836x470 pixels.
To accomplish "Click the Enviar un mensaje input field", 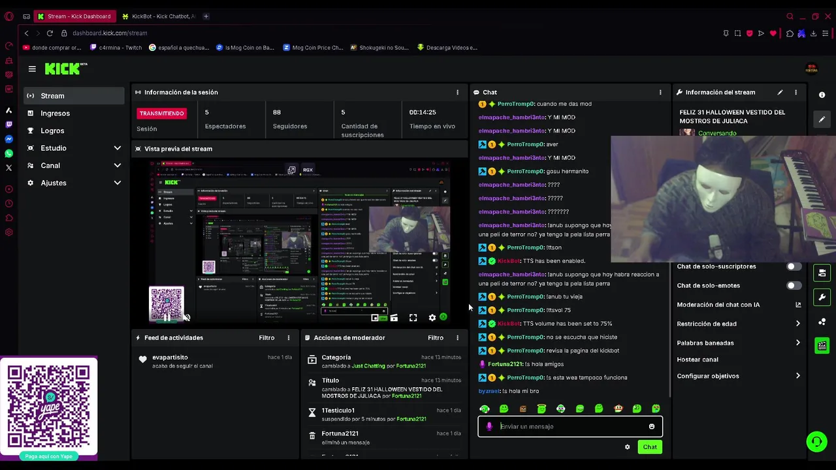I will click(570, 426).
